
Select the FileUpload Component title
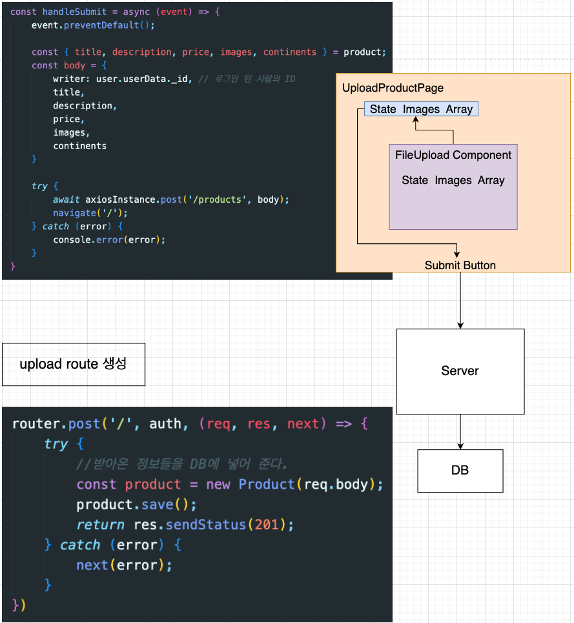click(x=453, y=155)
